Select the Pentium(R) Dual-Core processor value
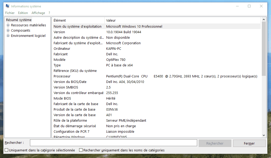The height and width of the screenshot is (158, 271). pyautogui.click(x=182, y=76)
